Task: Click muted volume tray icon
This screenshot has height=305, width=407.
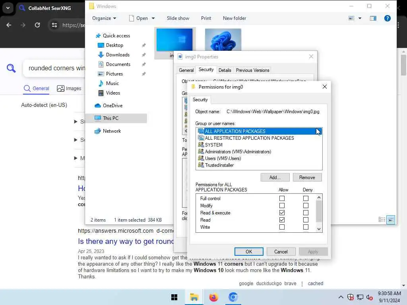Action: click(x=370, y=297)
